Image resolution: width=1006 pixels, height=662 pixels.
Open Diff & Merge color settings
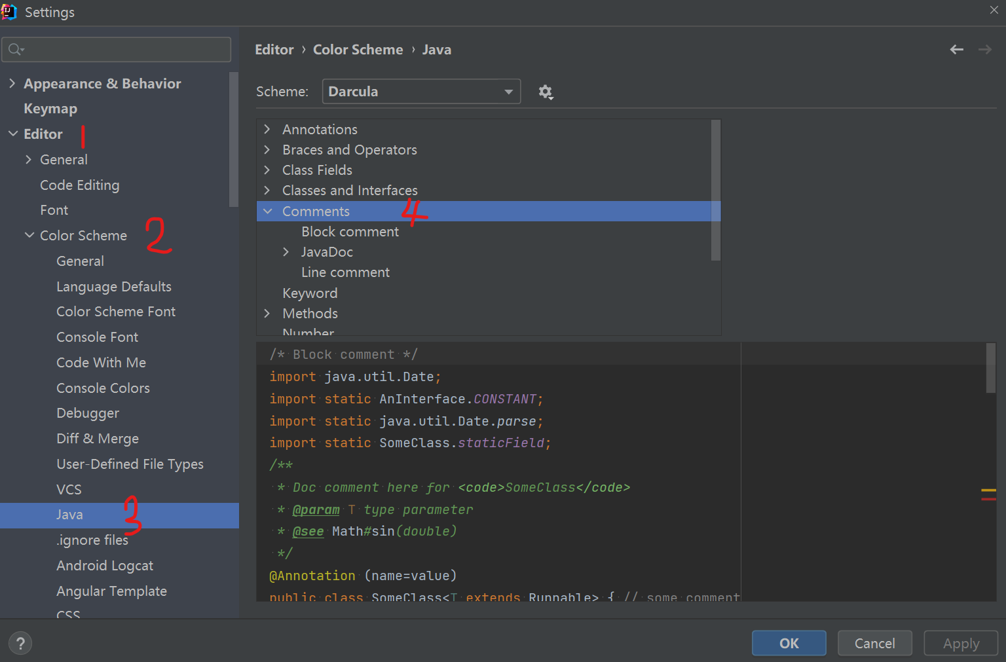tap(98, 439)
